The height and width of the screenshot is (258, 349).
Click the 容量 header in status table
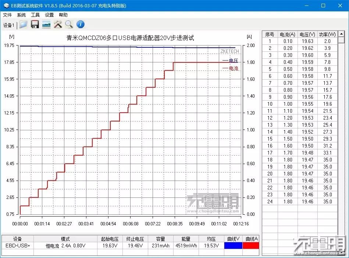pos(160,239)
